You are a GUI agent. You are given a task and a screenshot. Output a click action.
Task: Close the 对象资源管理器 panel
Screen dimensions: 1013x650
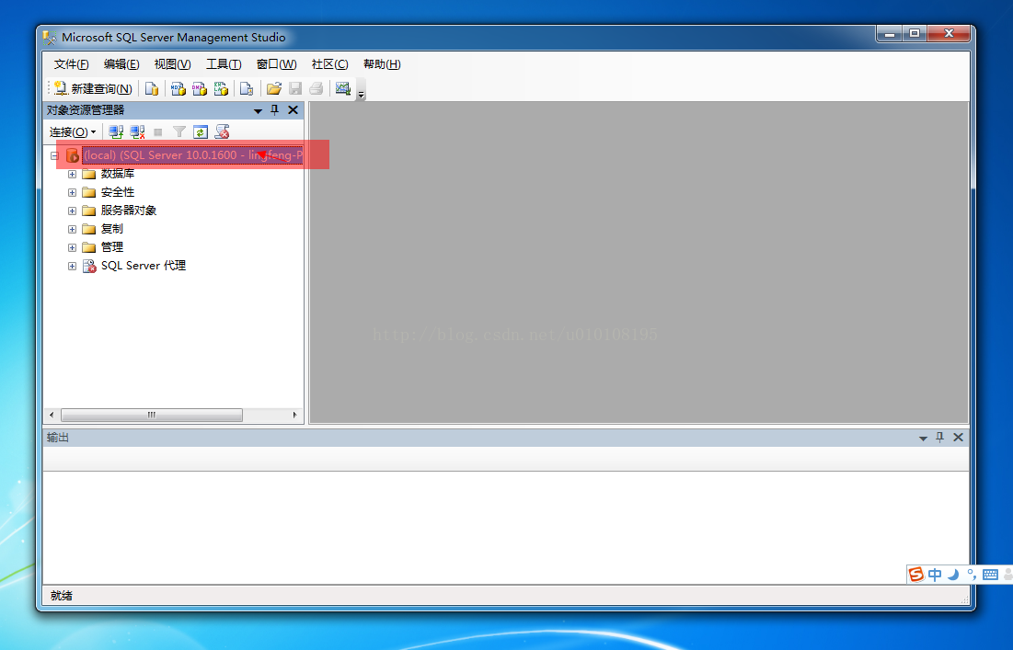coord(293,109)
